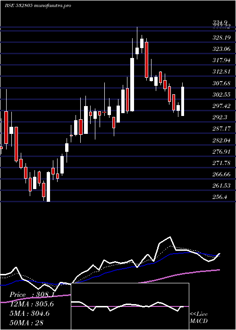Image resolution: width=236 pixels, height=330 pixels.
Task: Click the tallest white candlestick near the peak
Action: point(132,84)
